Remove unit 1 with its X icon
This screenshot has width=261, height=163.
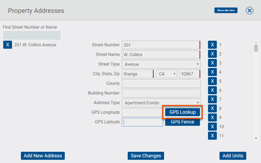point(212,45)
